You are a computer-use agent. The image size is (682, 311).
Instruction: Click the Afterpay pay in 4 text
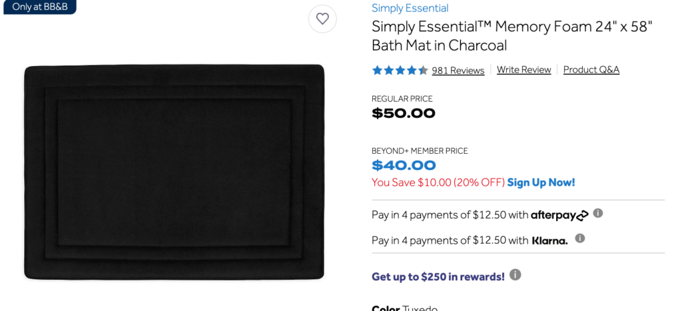point(450,215)
